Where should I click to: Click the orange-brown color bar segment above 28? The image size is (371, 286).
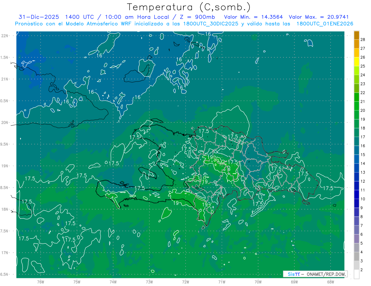356,35
